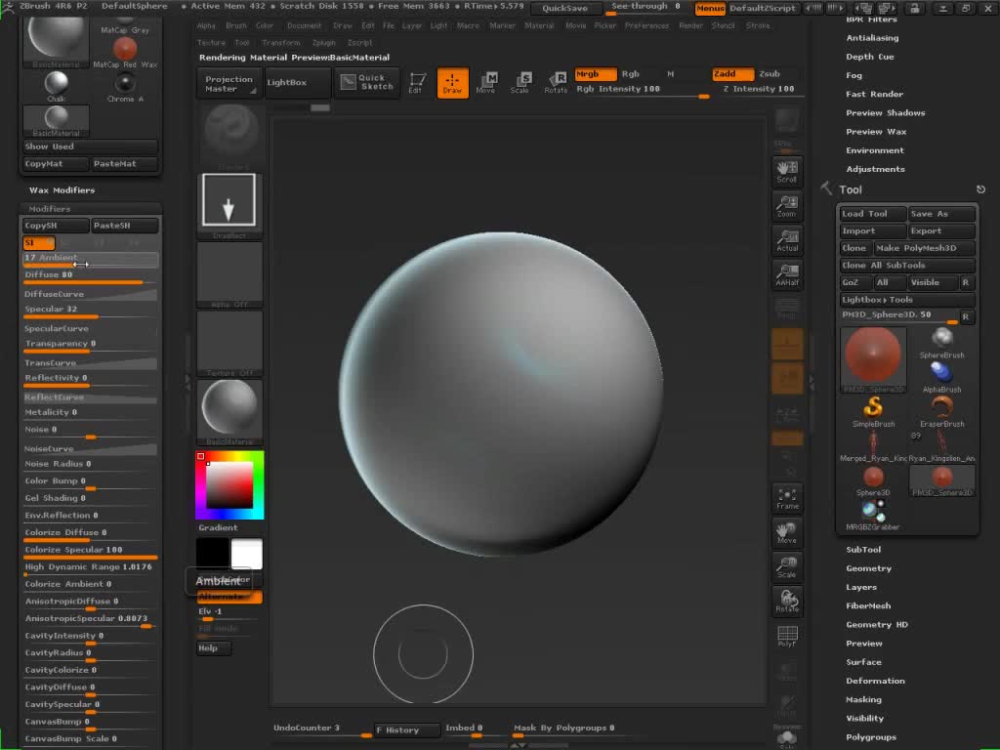Select the Edit mode icon

417,82
